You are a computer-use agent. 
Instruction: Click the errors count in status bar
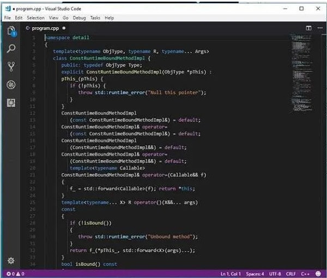coord(10,274)
